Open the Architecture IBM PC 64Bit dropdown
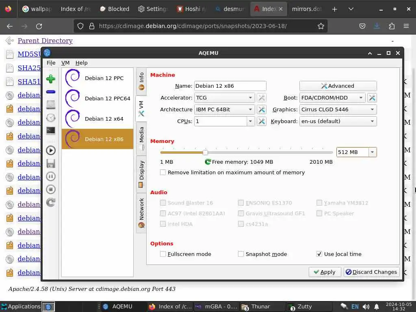 coord(224,109)
